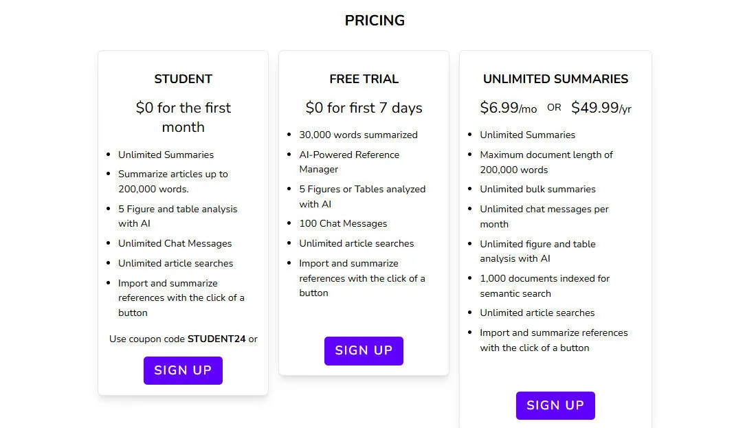Screen dimensions: 734x428
Task: Click the $0 for the first month text
Action: click(x=183, y=117)
